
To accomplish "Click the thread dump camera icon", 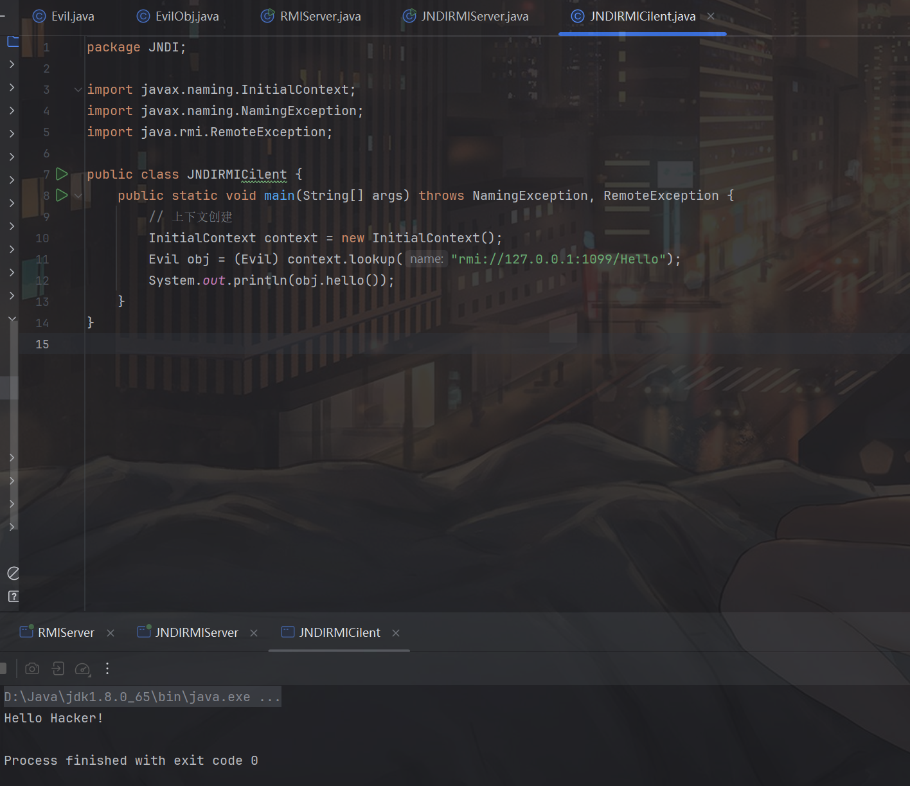I will click(x=32, y=669).
